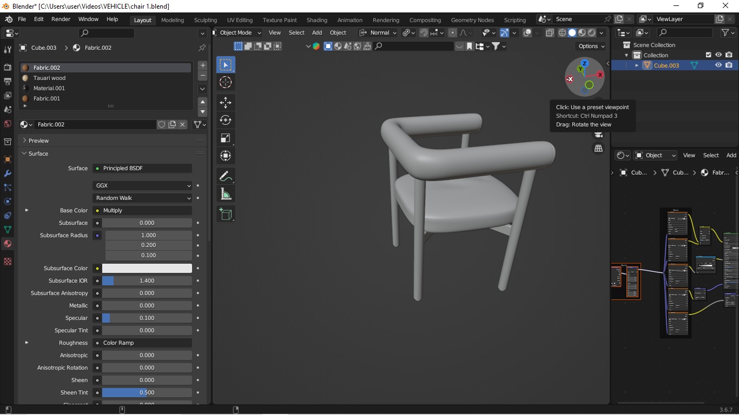Screen dimensions: 739x415
Task: Toggle snapping magnet in viewport header
Action: tap(424, 33)
